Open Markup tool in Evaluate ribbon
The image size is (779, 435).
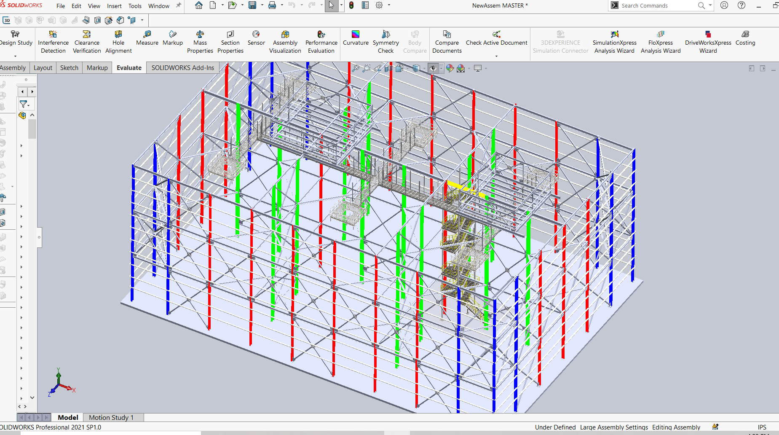coord(173,38)
